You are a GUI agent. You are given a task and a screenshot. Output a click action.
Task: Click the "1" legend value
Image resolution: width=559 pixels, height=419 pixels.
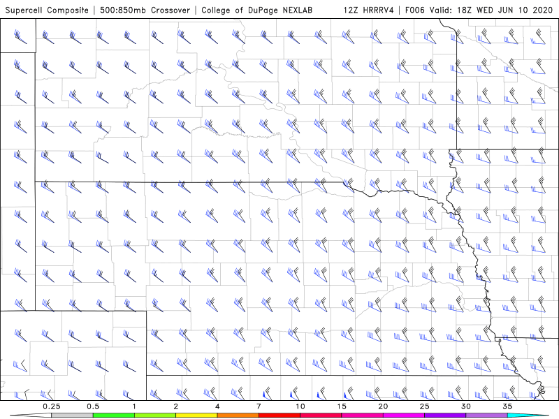pos(134,406)
